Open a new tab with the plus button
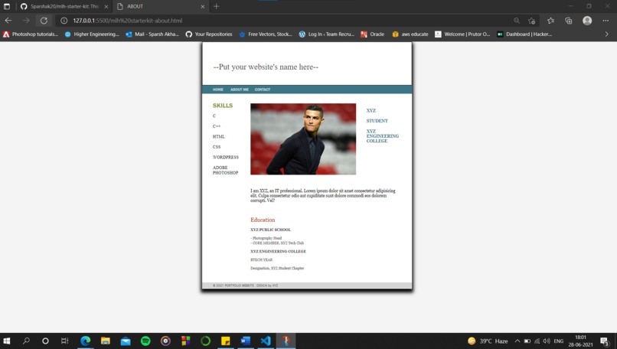Viewport: 617px width, 349px height. pyautogui.click(x=216, y=6)
